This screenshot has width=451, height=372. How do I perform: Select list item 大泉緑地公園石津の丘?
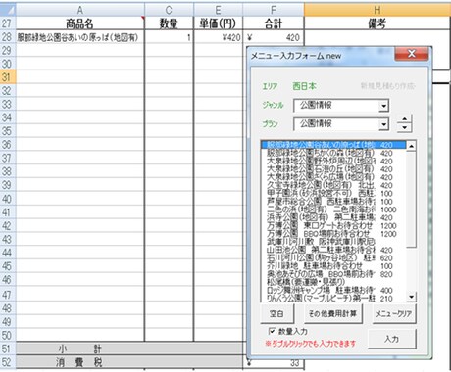(333, 169)
